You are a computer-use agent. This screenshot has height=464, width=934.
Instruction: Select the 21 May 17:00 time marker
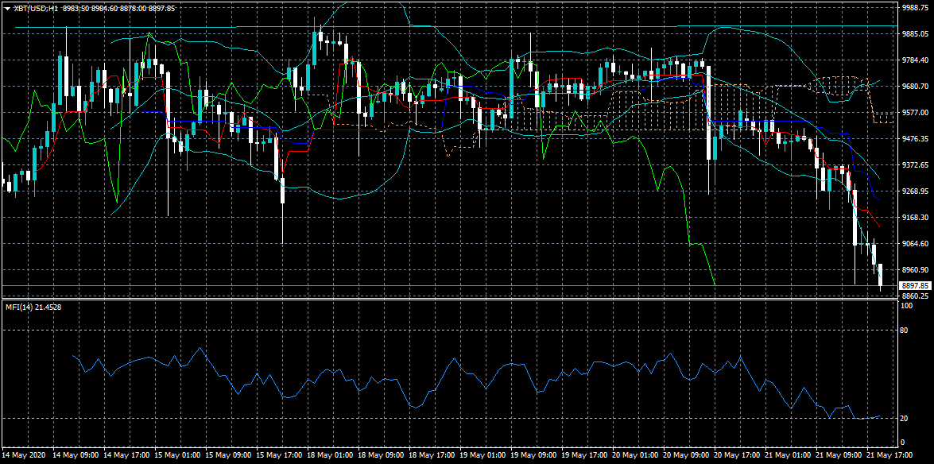click(889, 454)
